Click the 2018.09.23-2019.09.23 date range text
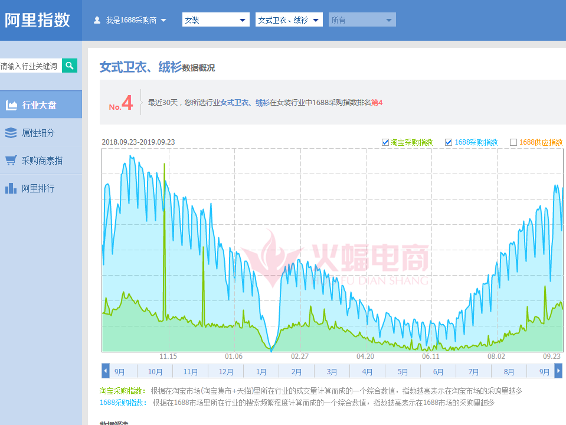The width and height of the screenshot is (566, 425). [138, 142]
